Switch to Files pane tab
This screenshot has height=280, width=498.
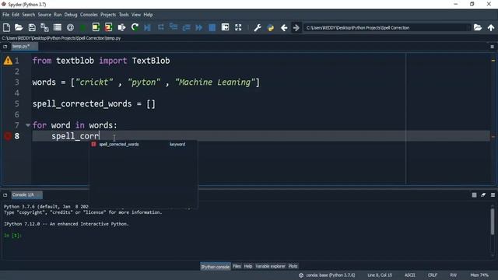pyautogui.click(x=237, y=266)
